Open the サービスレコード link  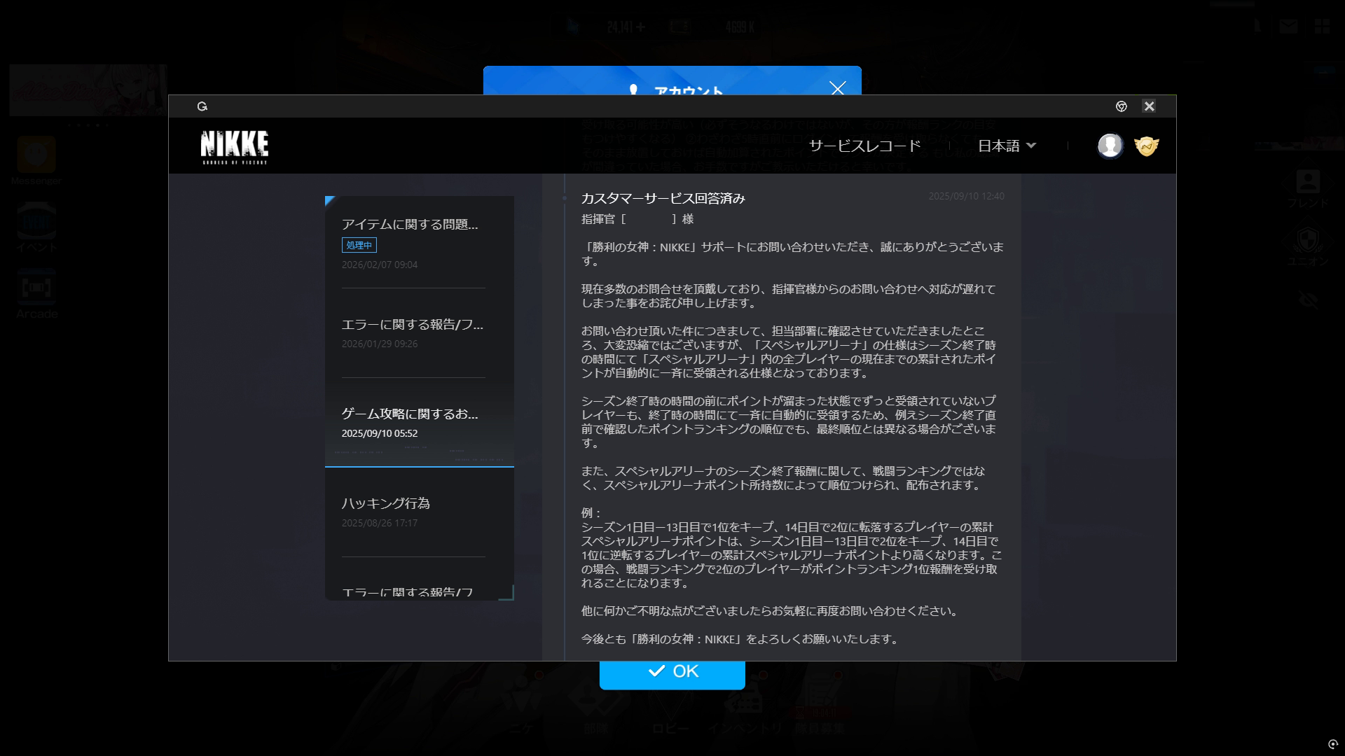864,146
